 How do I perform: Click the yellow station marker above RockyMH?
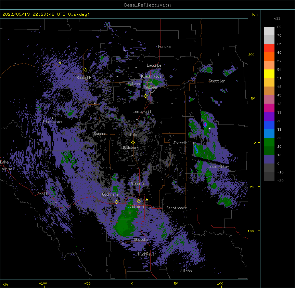pyautogui.click(x=85, y=70)
